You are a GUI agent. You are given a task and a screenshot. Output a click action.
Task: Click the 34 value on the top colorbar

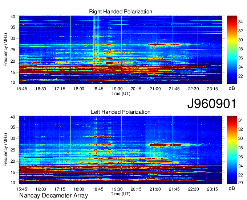[x=240, y=22]
